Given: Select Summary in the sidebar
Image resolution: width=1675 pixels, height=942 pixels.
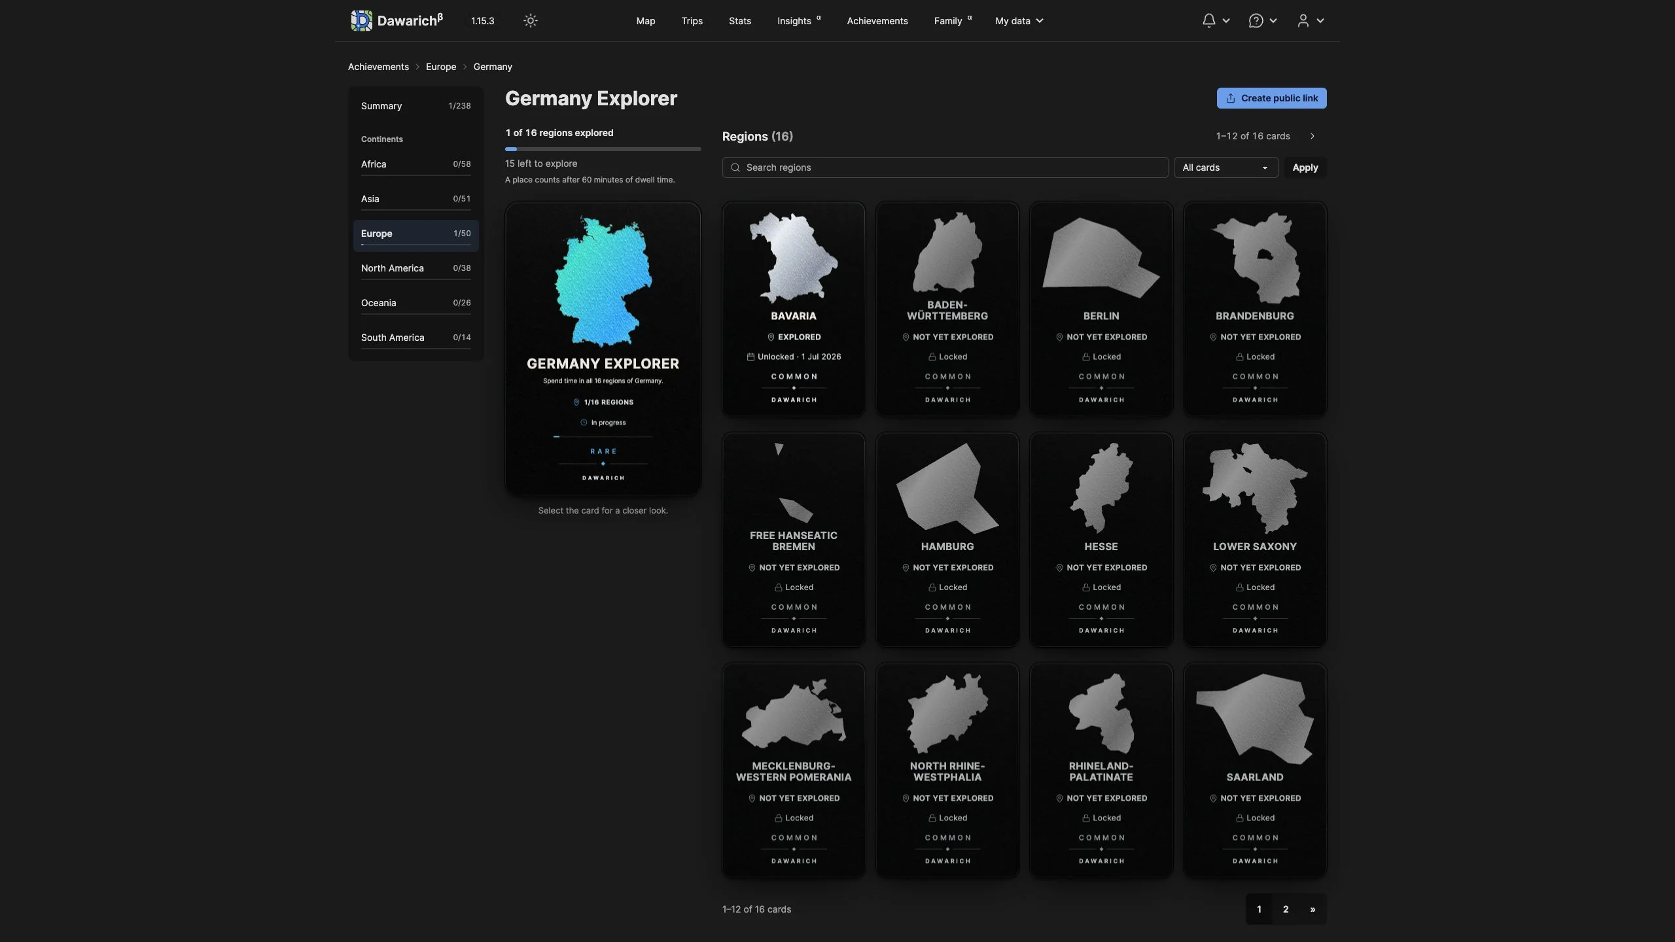Looking at the screenshot, I should (x=415, y=106).
